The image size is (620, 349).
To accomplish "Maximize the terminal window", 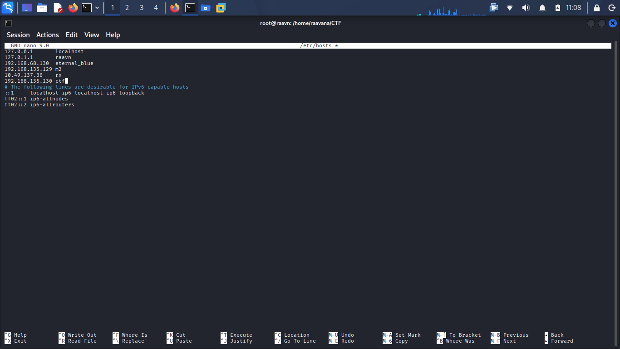I will [x=602, y=23].
